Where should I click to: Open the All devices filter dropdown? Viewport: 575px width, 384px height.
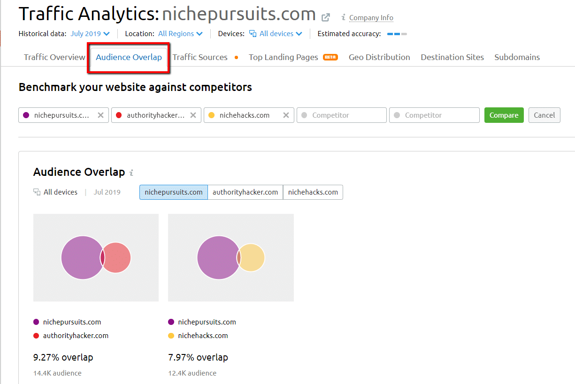281,34
